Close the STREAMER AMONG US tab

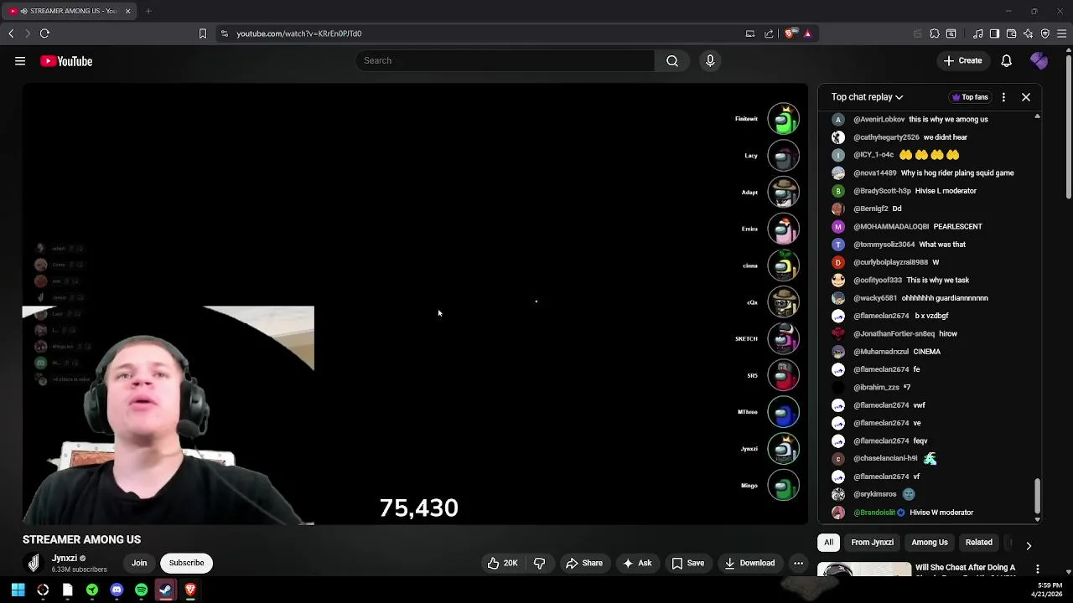pos(127,11)
